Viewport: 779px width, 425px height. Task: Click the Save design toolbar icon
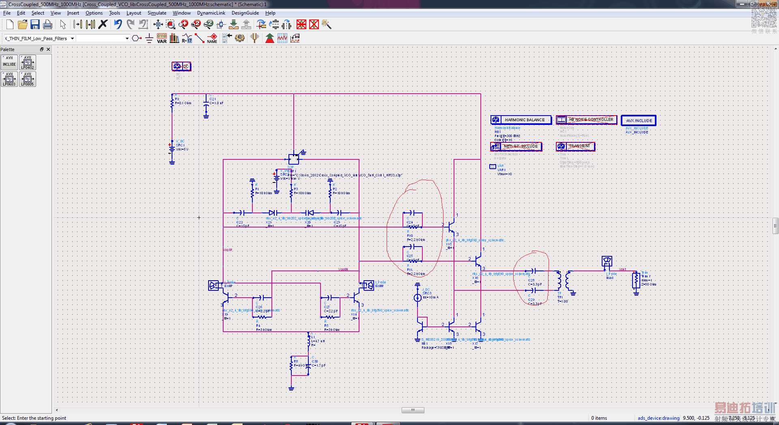click(35, 25)
